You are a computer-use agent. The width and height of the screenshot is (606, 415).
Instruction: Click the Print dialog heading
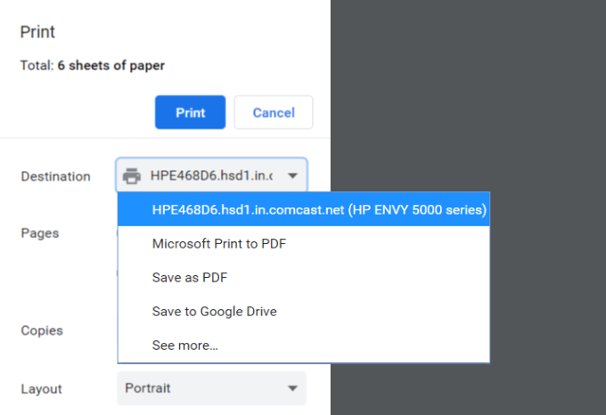pyautogui.click(x=37, y=32)
